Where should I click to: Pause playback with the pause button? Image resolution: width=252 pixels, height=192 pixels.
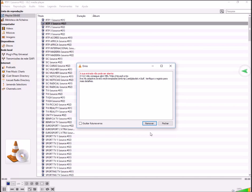pos(4,189)
